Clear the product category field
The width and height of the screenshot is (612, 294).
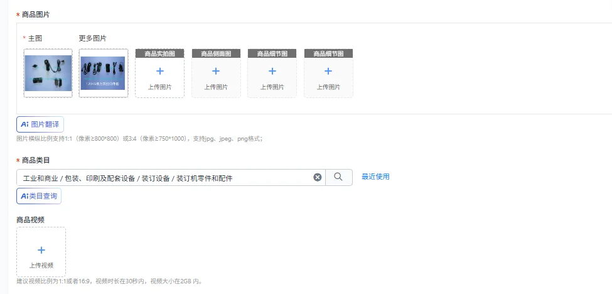point(318,177)
